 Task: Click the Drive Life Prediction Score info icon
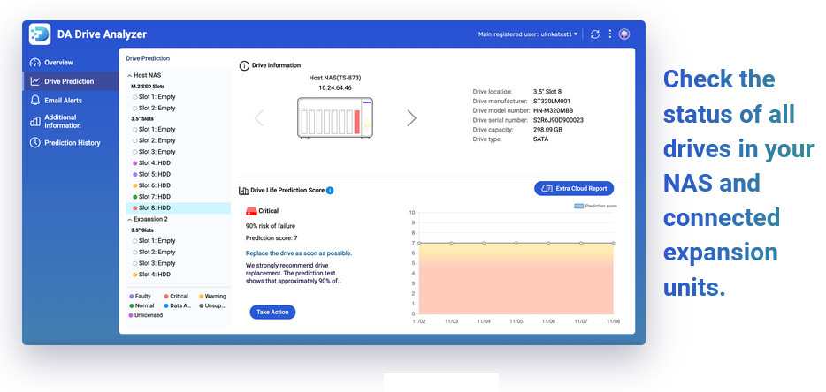click(330, 191)
